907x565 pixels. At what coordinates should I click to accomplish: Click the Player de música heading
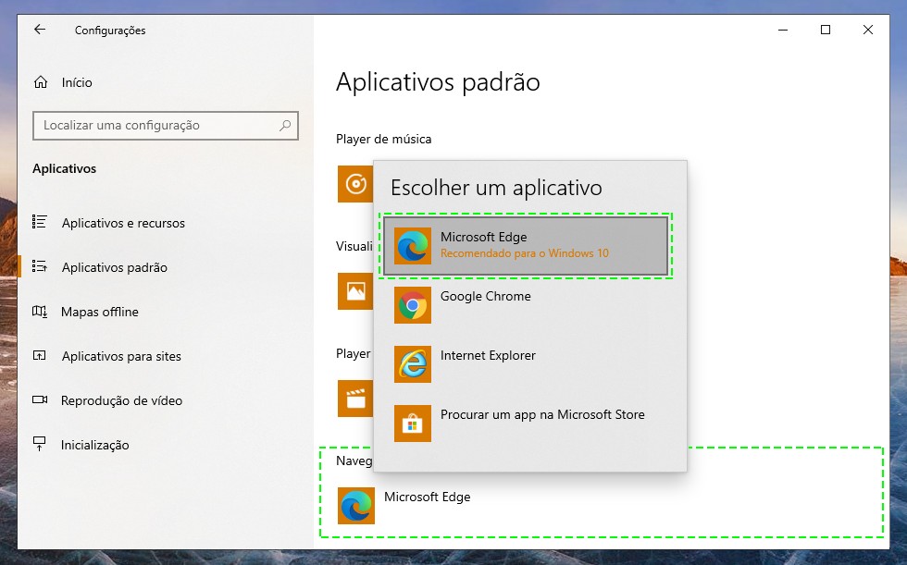(x=383, y=140)
